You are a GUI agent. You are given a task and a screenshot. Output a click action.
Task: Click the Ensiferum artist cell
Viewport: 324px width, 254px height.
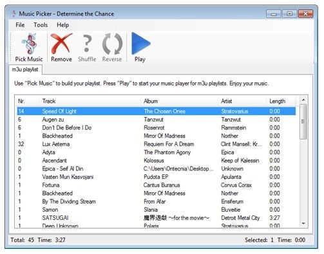pos(233,201)
